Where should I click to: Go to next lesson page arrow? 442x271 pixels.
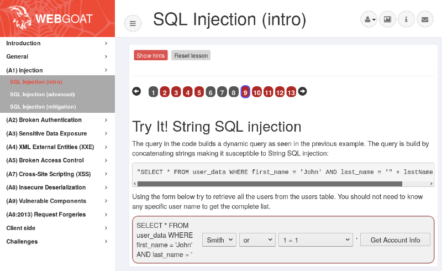tap(302, 91)
